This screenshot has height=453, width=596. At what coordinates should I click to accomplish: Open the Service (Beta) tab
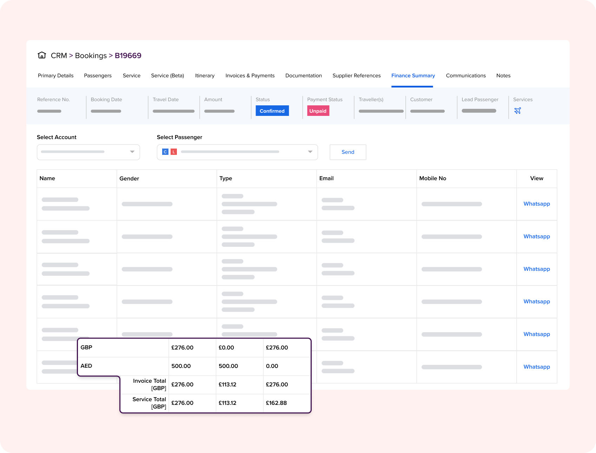167,75
